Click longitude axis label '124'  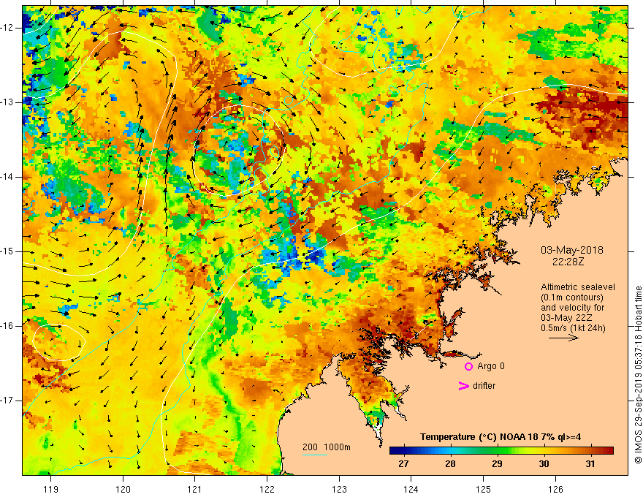pos(411,489)
